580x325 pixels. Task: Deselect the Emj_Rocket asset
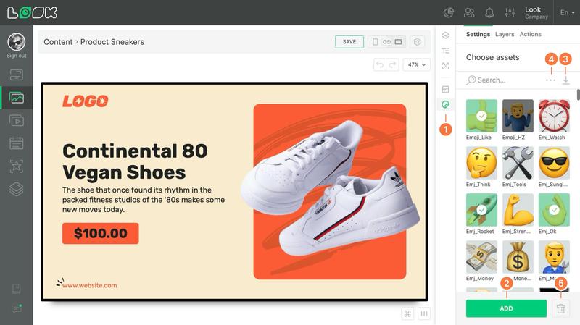[x=481, y=210]
